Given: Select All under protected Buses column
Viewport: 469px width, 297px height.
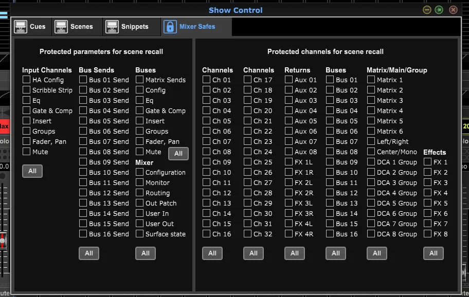Looking at the screenshot, I should [x=336, y=253].
